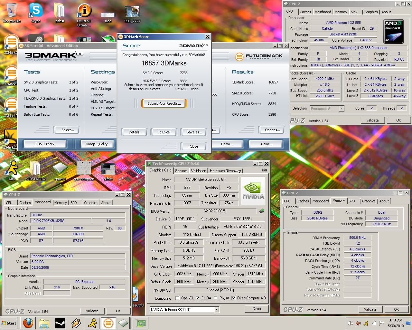Click GPU-Z camera screenshot icon
This screenshot has width=412, height=330.
264,170
